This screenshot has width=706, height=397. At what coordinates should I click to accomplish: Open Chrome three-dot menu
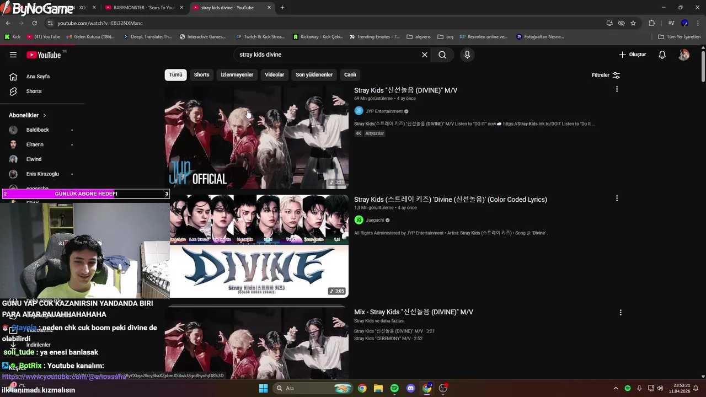point(698,23)
